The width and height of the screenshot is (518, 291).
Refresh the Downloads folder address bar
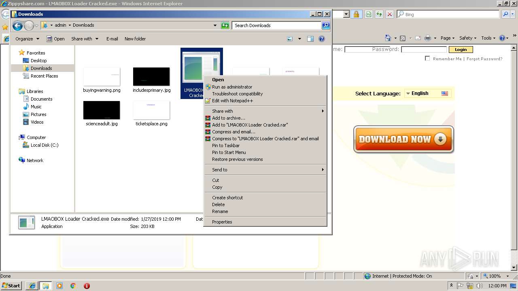225,25
